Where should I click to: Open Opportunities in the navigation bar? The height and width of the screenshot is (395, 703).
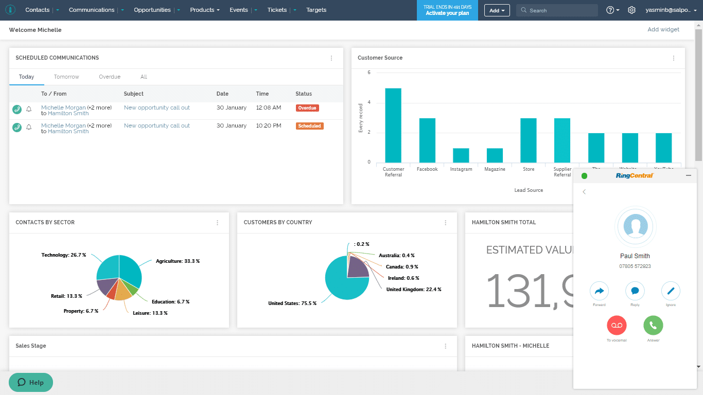coord(152,10)
